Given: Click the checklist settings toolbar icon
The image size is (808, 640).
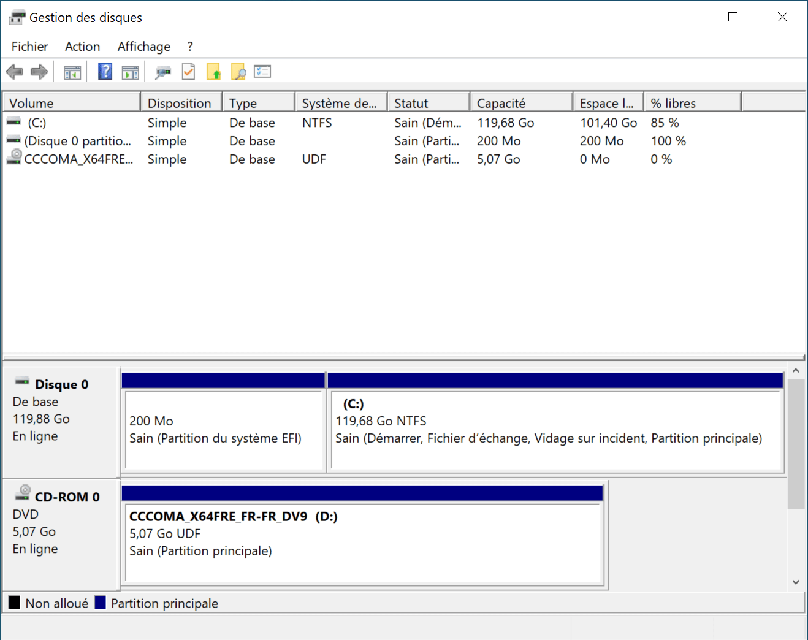Looking at the screenshot, I should pos(262,71).
